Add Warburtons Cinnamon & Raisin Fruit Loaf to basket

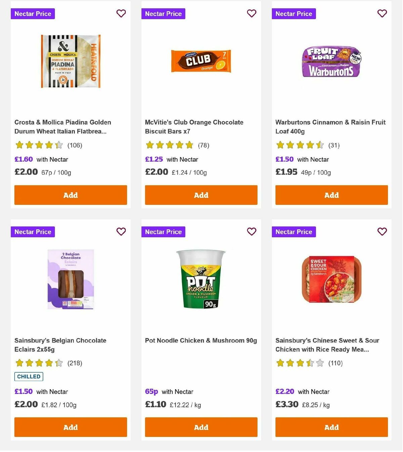[331, 195]
